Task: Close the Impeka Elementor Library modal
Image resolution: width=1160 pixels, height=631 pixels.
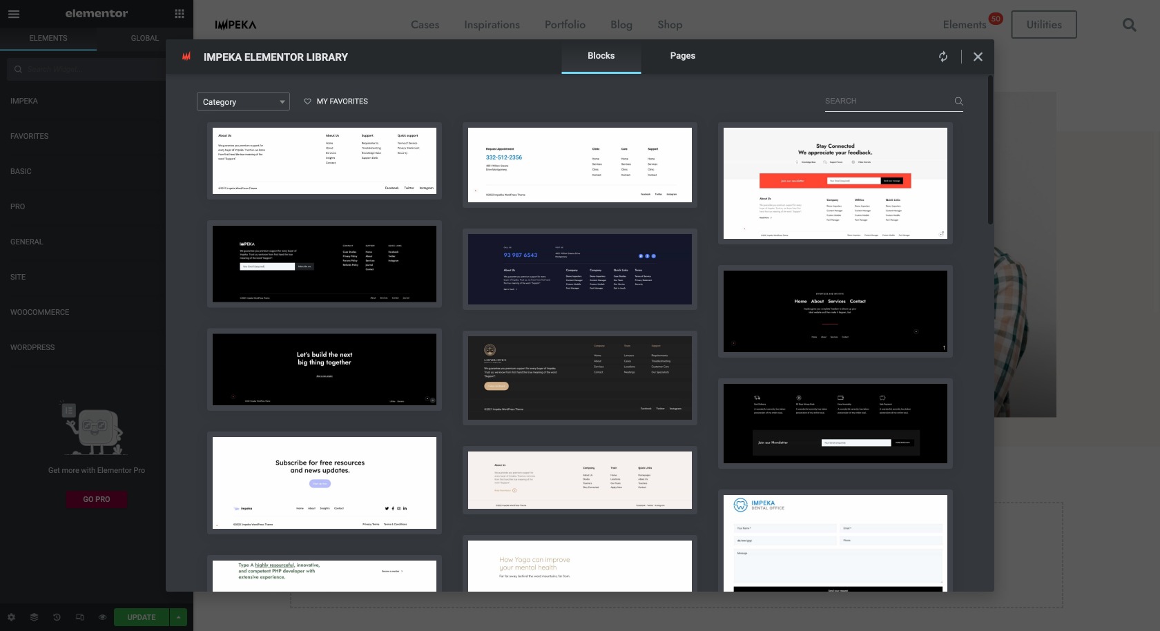Action: [978, 57]
